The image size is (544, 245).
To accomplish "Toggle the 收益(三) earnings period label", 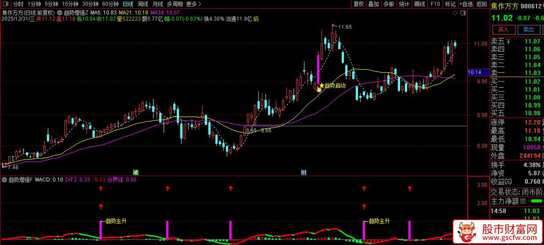I will 502,182.
